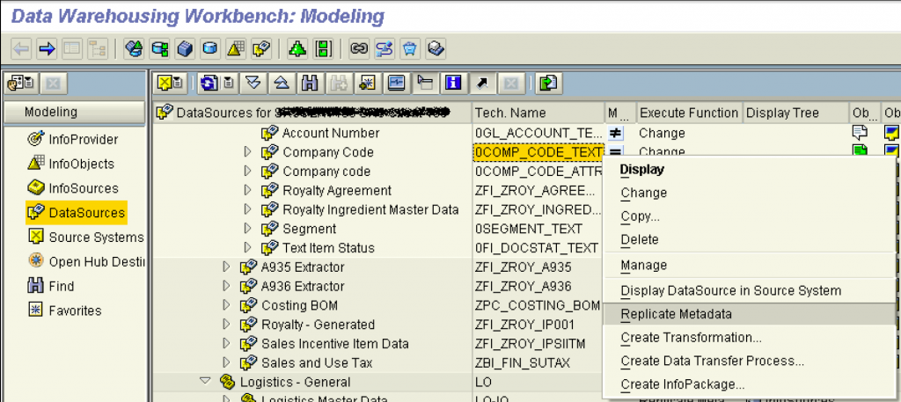901x402 pixels.
Task: Select the ZPC_COSTING_BOM technical name
Action: (538, 305)
